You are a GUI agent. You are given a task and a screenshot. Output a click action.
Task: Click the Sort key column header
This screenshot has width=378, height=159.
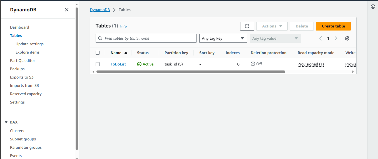pos(207,53)
